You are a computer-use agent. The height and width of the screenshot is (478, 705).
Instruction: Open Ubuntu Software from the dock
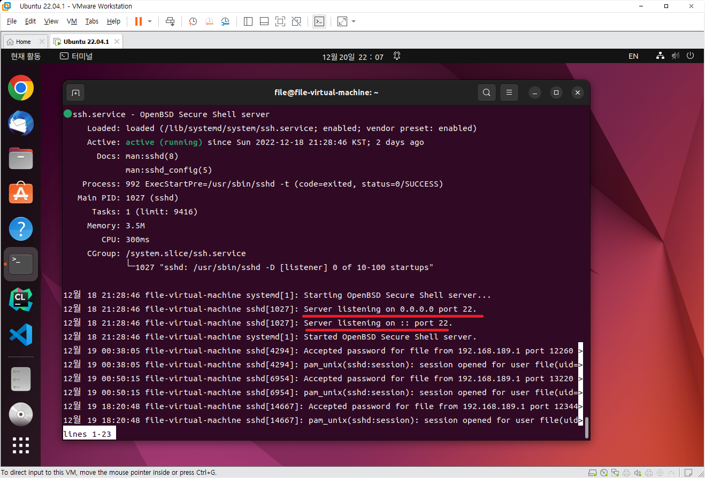pyautogui.click(x=21, y=194)
